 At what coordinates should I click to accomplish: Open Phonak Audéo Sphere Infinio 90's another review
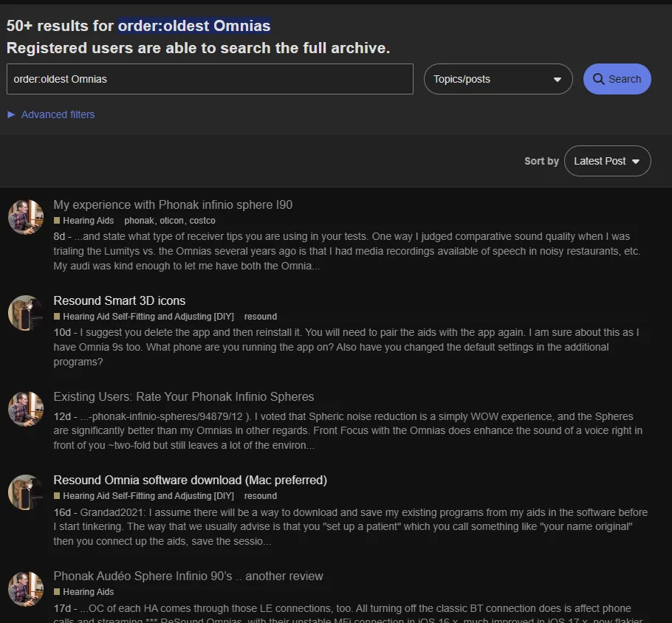click(188, 576)
